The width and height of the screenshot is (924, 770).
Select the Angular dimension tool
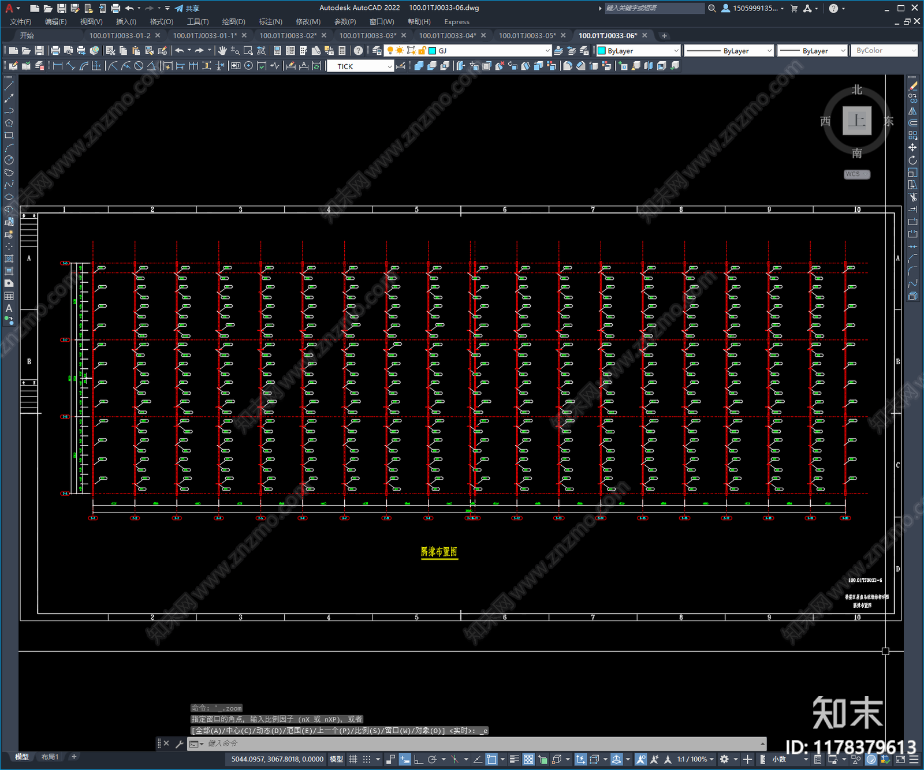(x=151, y=66)
